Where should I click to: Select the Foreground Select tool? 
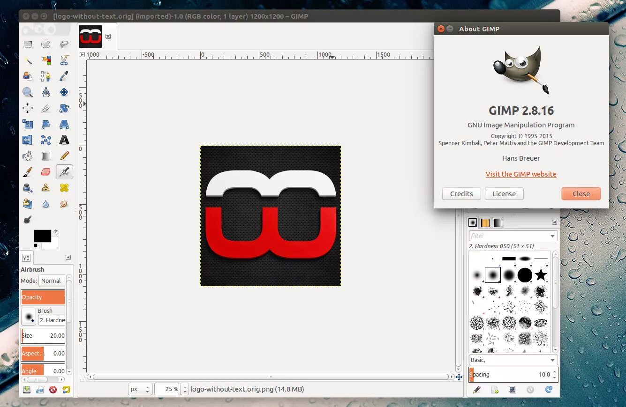pos(28,76)
